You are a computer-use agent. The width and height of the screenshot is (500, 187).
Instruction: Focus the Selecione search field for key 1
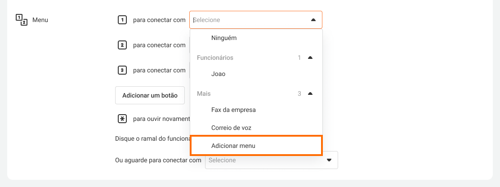[247, 20]
